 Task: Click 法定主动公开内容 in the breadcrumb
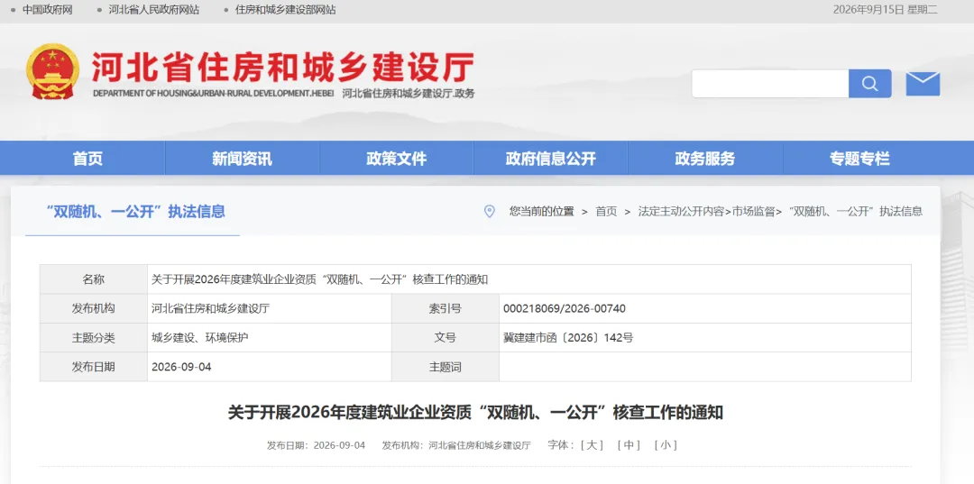pos(681,211)
